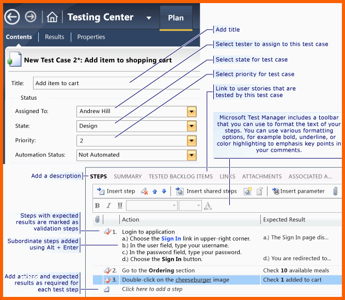Viewport: 345px width, 300px height.
Task: Open the font name combo box
Action: tap(152, 206)
